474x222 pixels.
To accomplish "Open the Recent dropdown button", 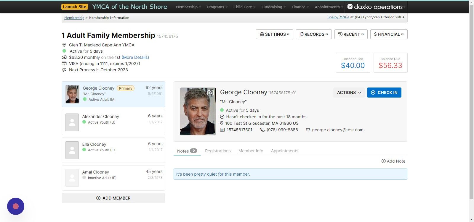I will coord(351,34).
